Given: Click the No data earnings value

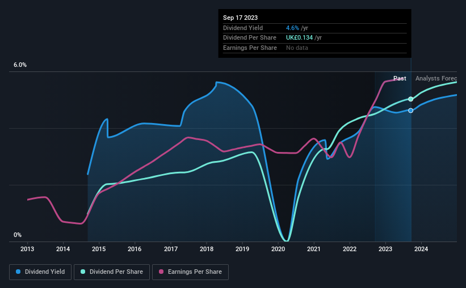Looking at the screenshot, I should tap(297, 48).
